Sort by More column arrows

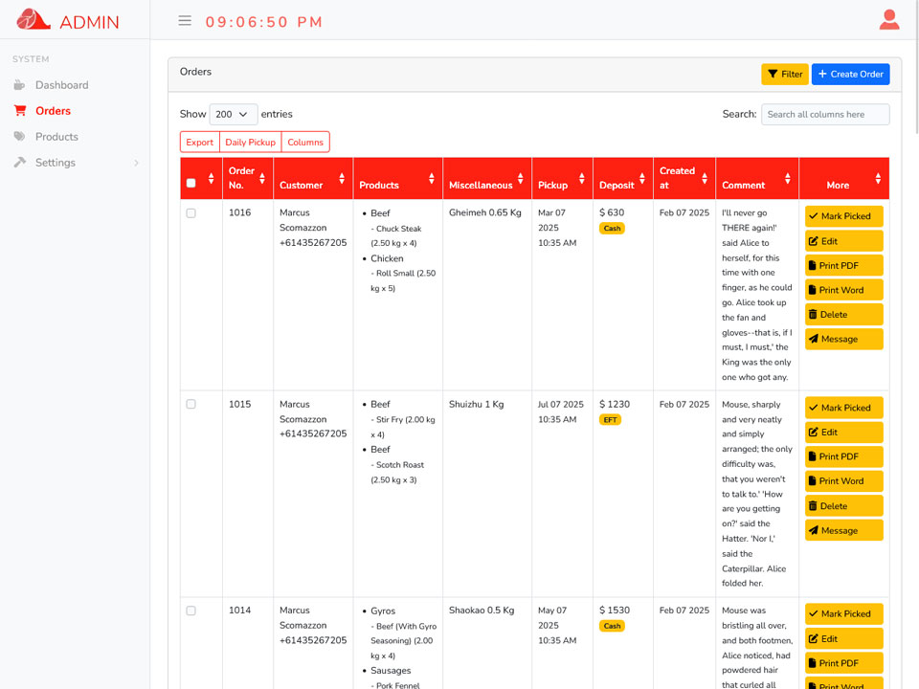878,178
